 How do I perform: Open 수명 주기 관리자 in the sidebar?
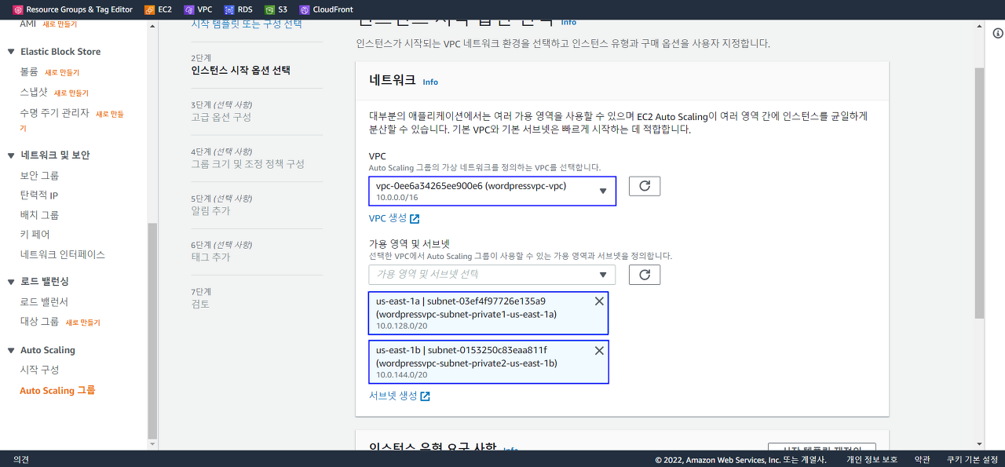[55, 113]
